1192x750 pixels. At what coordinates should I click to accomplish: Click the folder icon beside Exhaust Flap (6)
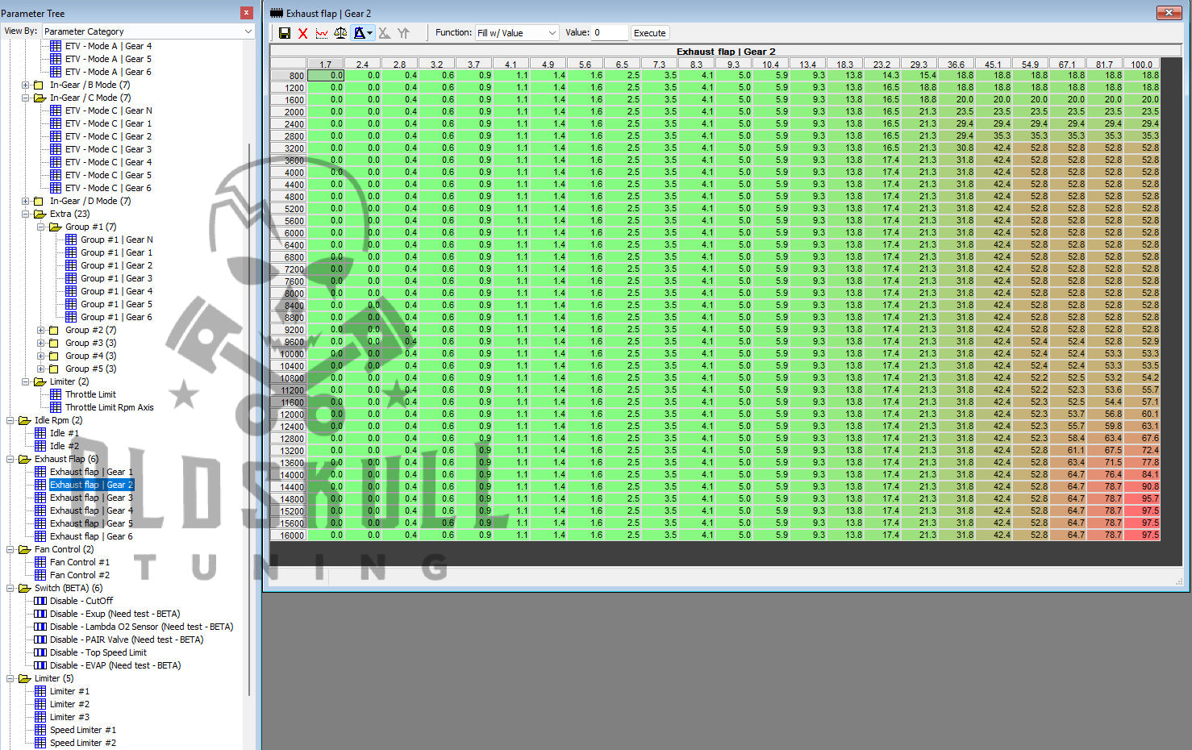point(24,459)
